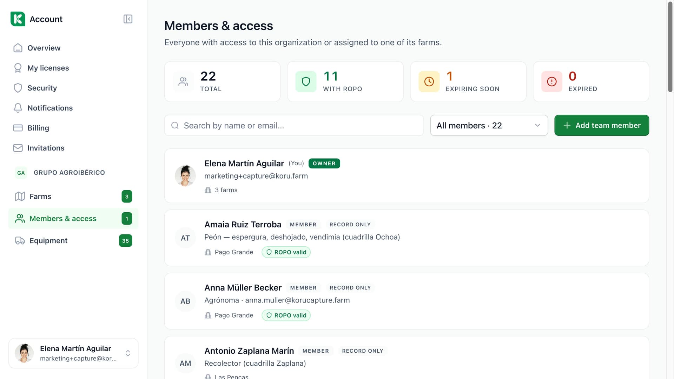Click Add team member button

[x=602, y=125]
